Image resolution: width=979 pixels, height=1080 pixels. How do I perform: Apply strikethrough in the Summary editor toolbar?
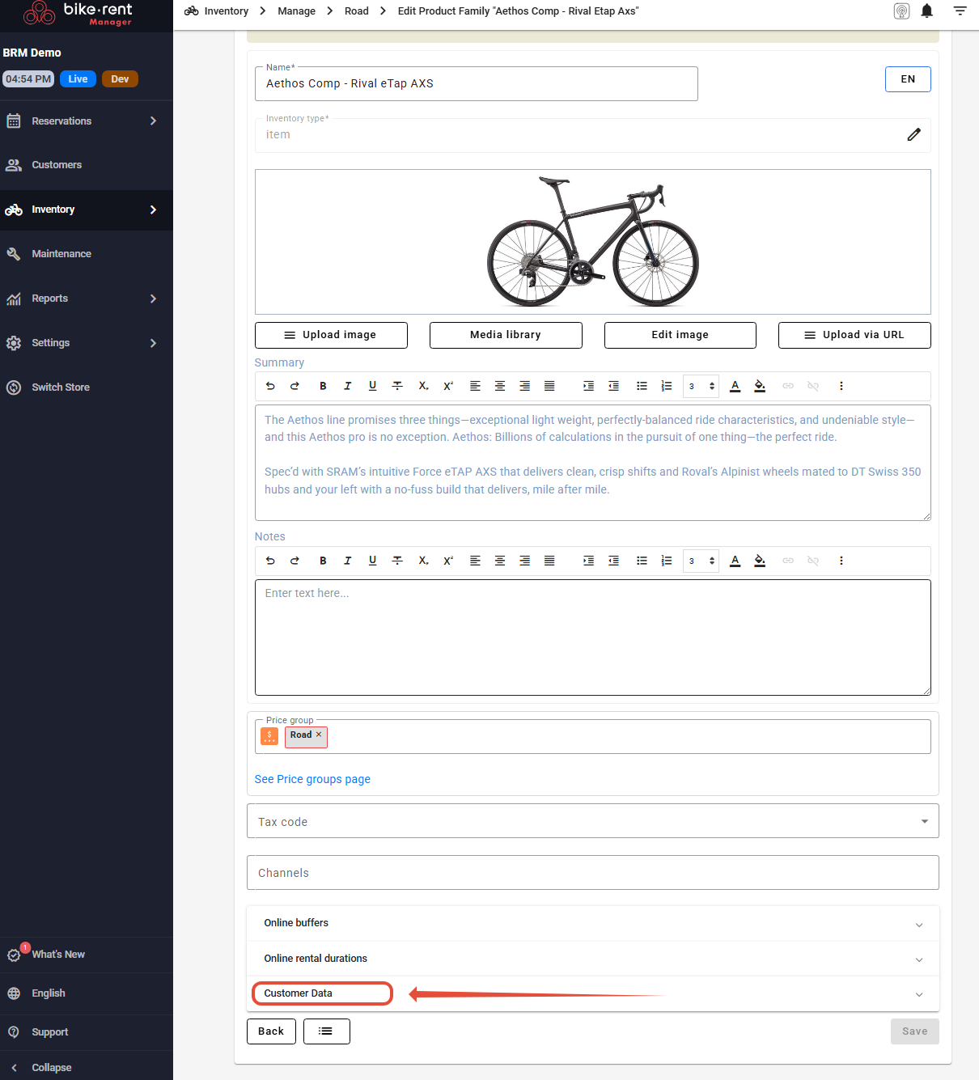[x=397, y=386]
